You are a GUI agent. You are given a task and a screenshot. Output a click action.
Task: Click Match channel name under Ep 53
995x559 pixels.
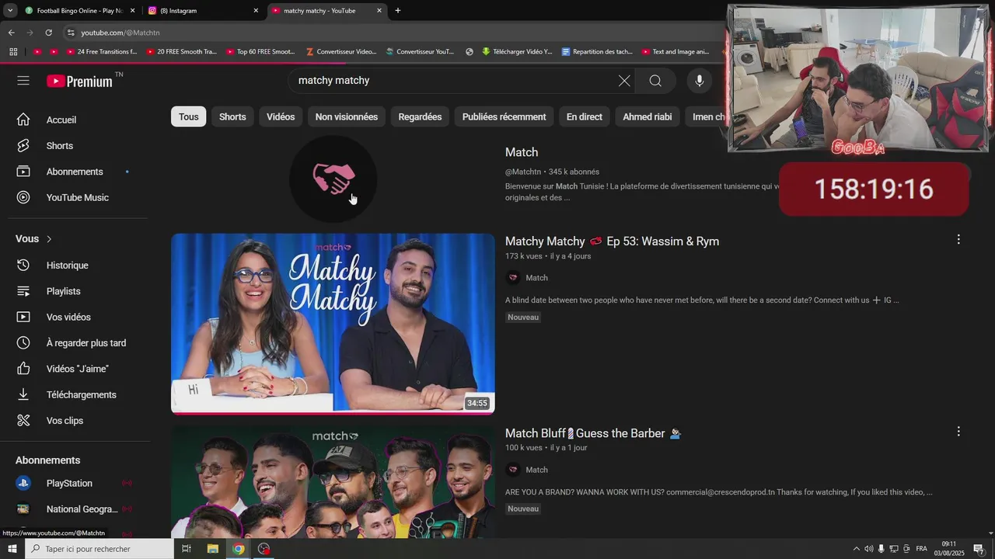[536, 278]
